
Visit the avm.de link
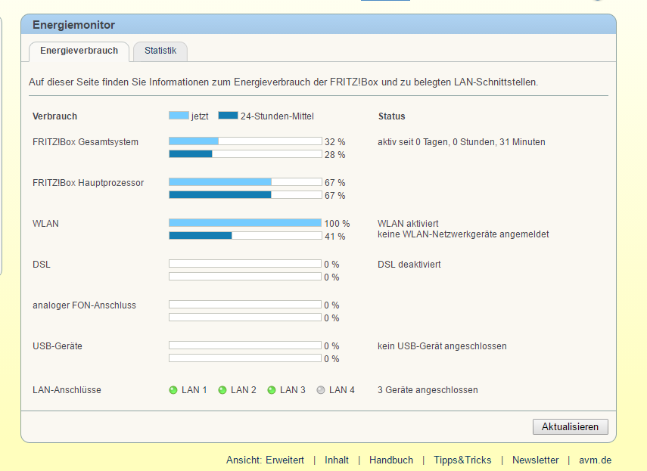tap(595, 460)
